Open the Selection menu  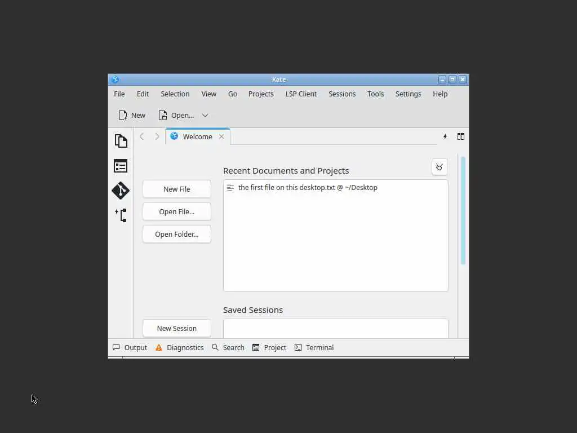175,94
